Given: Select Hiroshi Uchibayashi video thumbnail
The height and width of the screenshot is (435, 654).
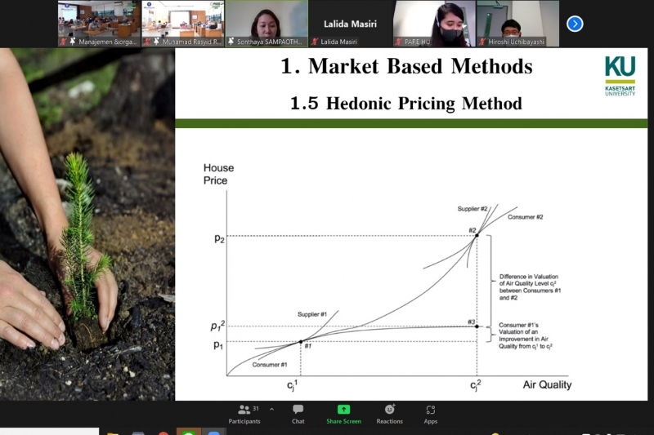Looking at the screenshot, I should coord(517,20).
